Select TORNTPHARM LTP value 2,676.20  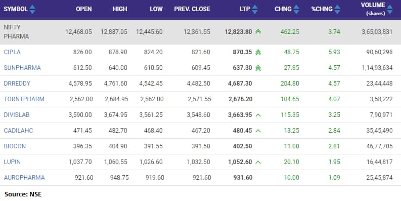tap(240, 99)
